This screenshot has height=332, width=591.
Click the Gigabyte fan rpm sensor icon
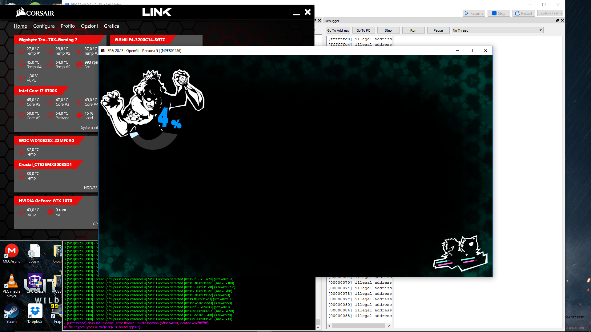79,64
